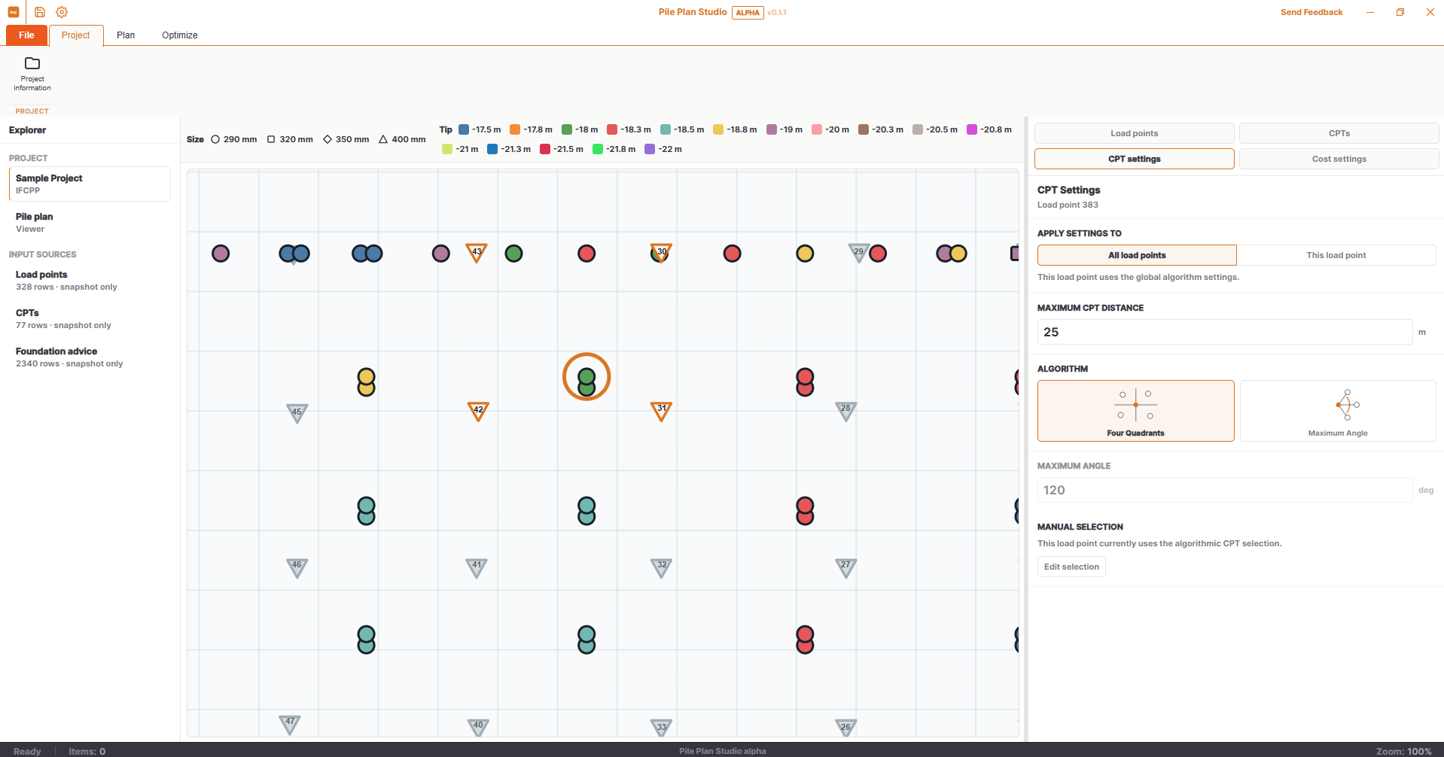The image size is (1444, 757).
Task: Click Send Feedback link
Action: pos(1311,12)
